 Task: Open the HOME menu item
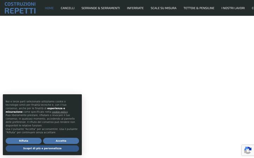49,8
